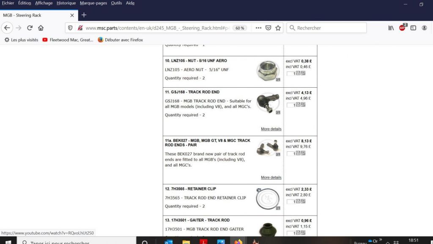Click the icon beside the cart for LNZ105
433x244 pixels.
(x=303, y=73)
